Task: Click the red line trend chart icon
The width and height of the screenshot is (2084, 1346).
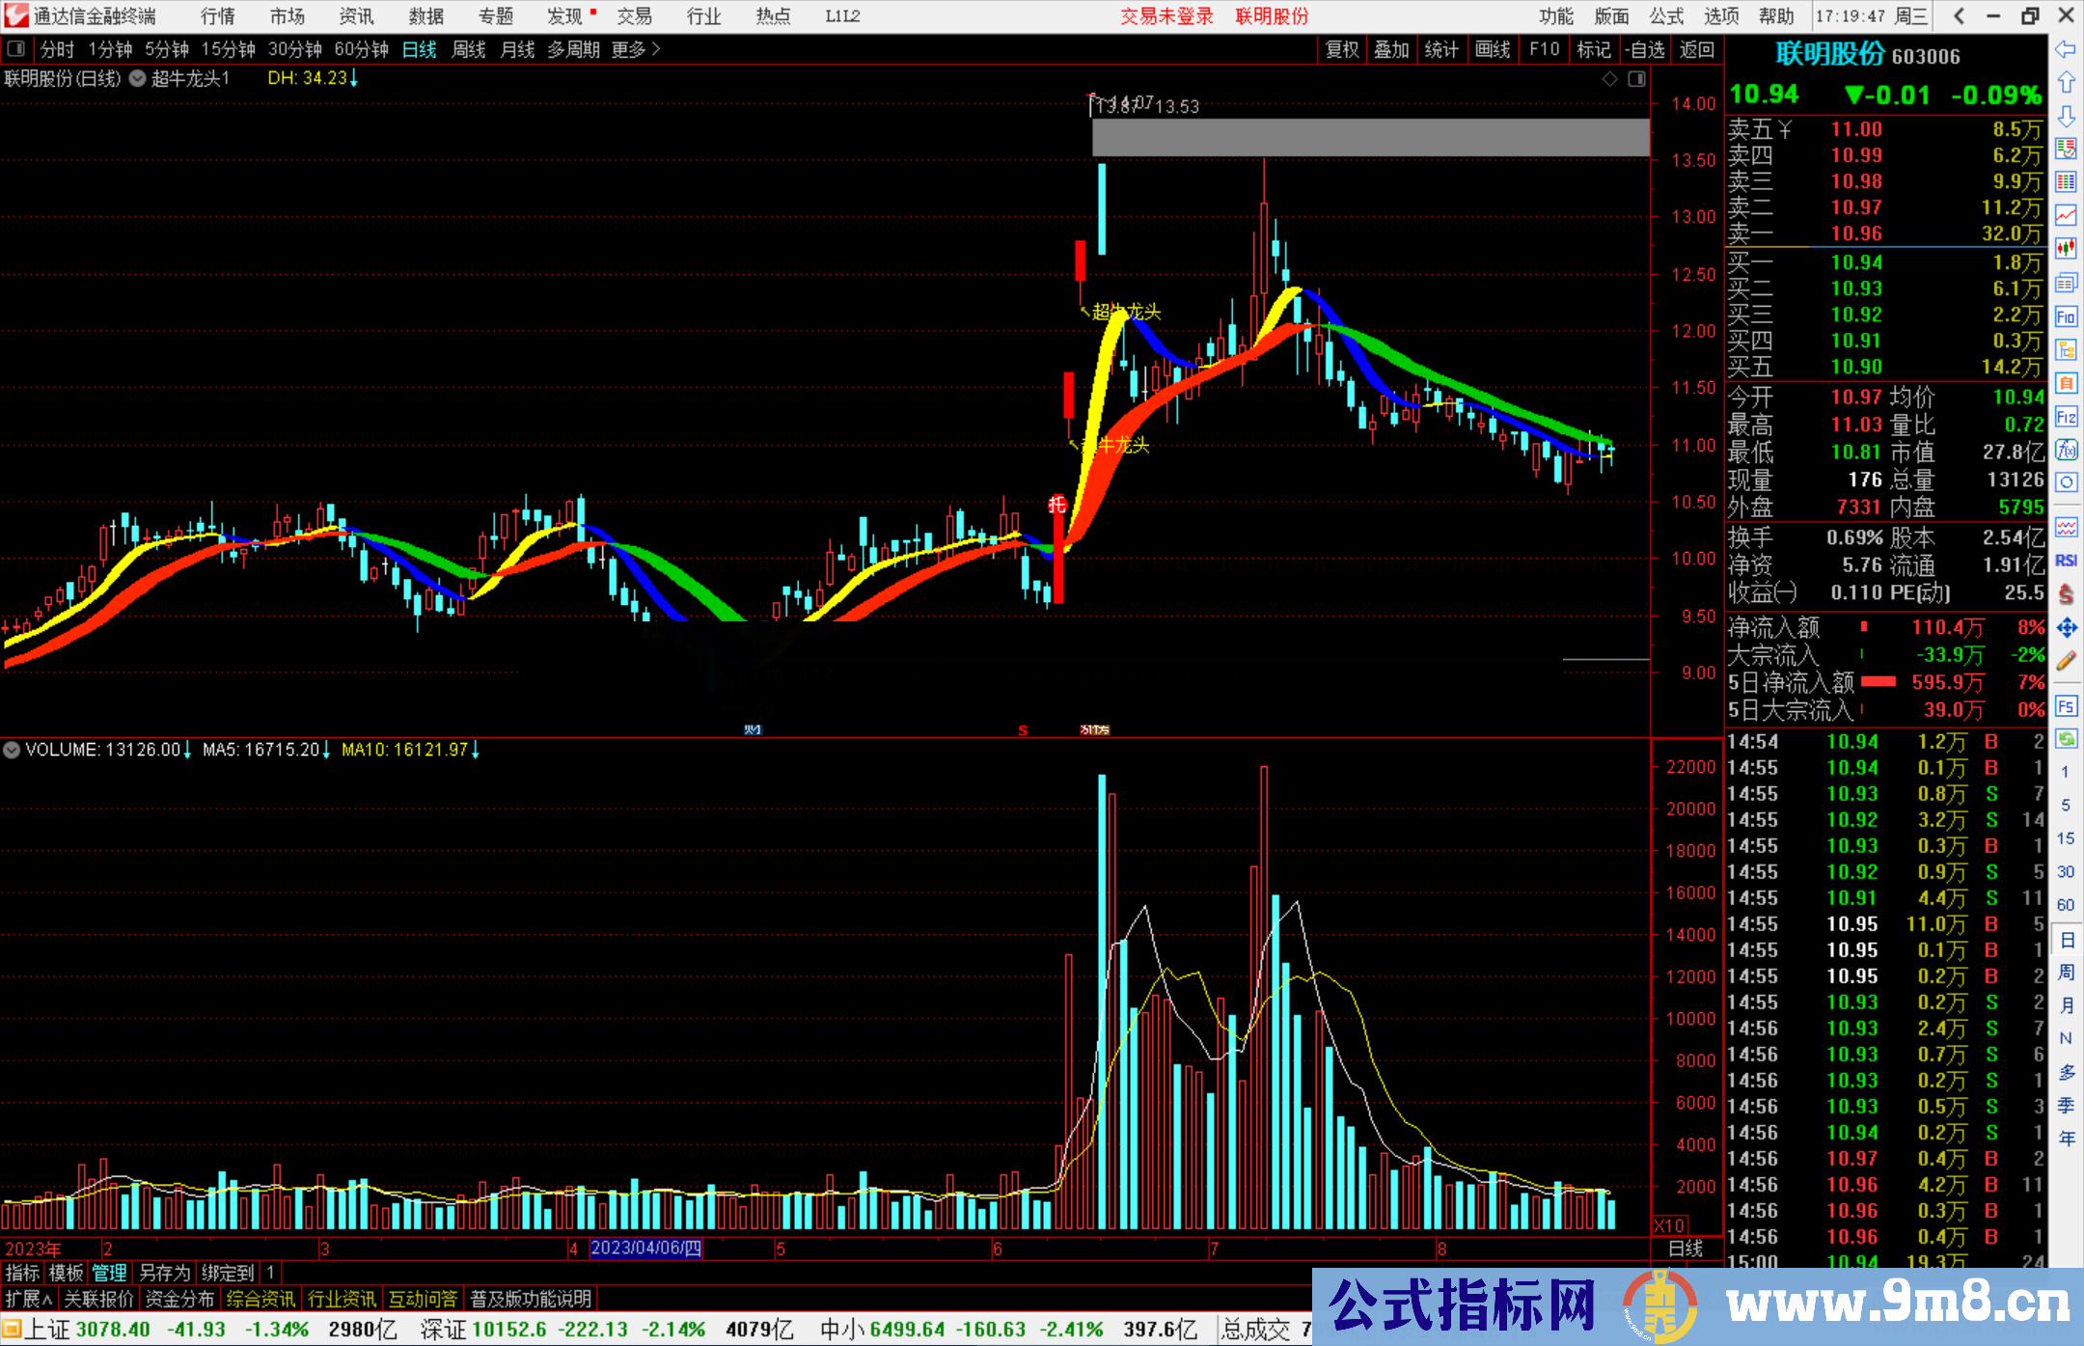Action: click(x=2066, y=215)
